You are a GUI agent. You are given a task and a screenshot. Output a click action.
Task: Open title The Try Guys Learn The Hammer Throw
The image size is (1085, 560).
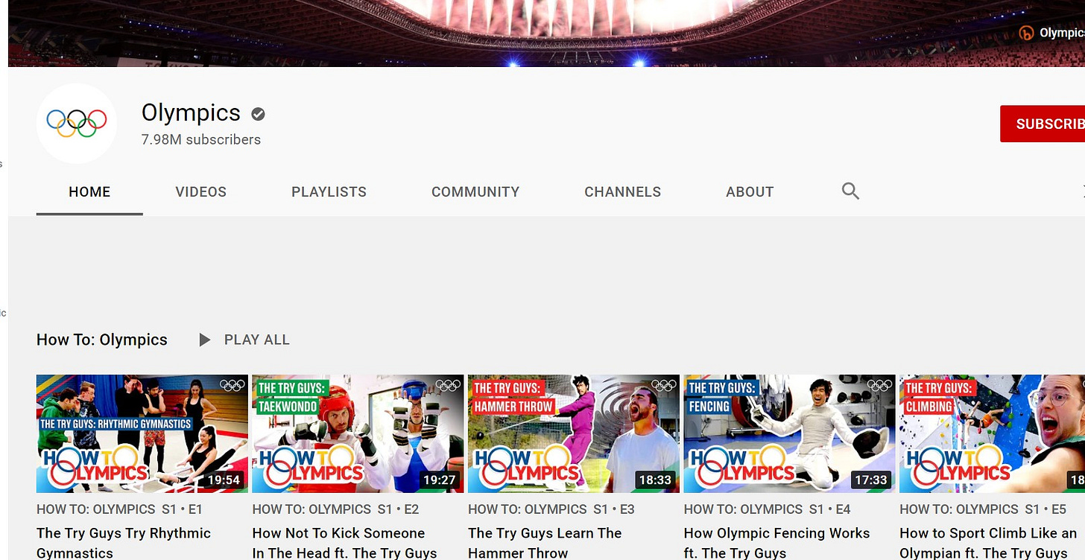click(545, 543)
